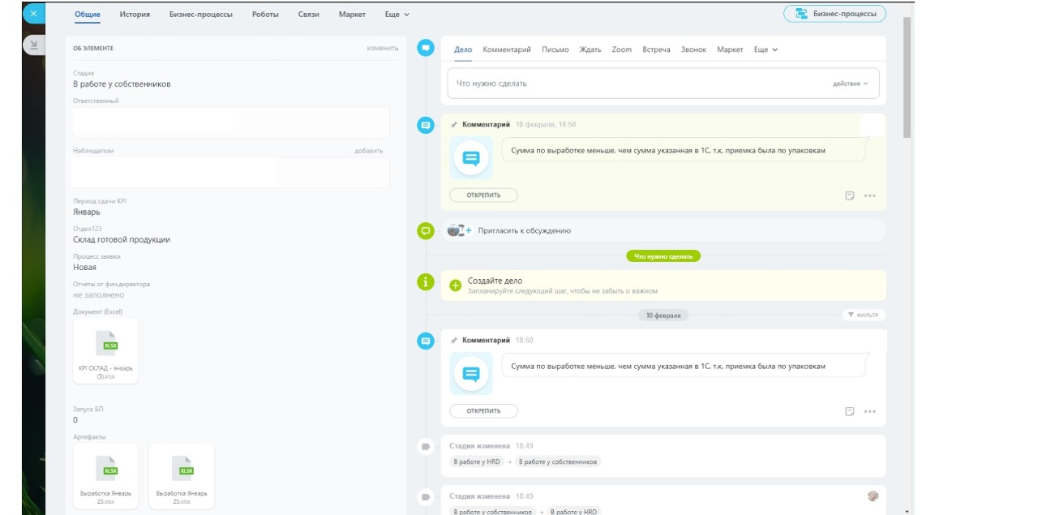Switch to the История tab
The height and width of the screenshot is (515, 1038).
135,15
